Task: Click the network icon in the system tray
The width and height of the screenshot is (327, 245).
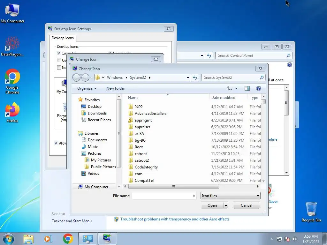Action: pos(279,239)
